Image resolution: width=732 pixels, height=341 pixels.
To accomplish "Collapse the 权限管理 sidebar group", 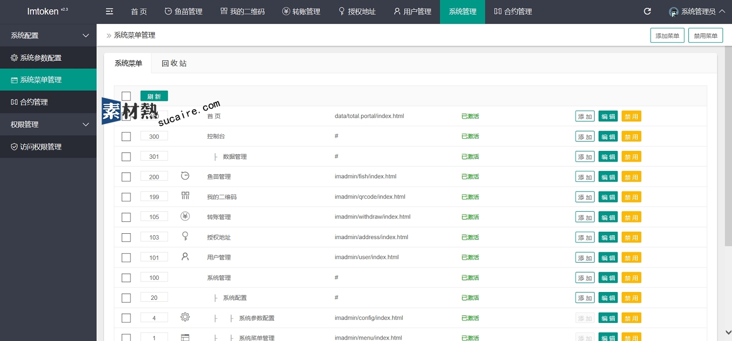I will click(48, 124).
